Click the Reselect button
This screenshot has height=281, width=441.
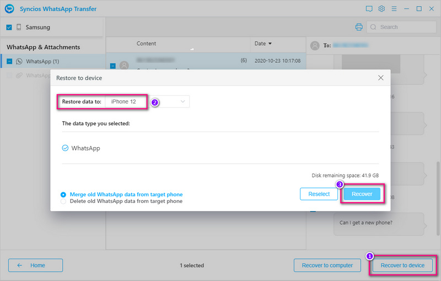pos(319,194)
